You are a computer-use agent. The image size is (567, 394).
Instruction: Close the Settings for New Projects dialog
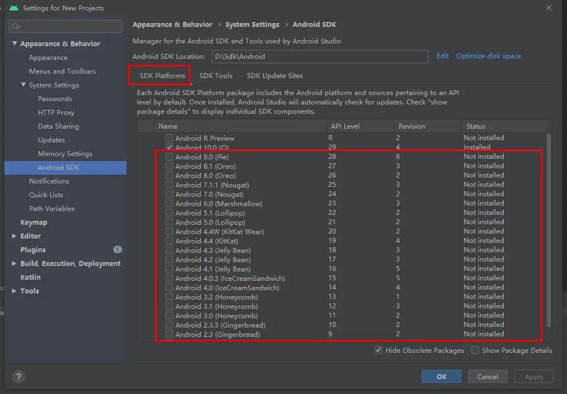(x=548, y=8)
